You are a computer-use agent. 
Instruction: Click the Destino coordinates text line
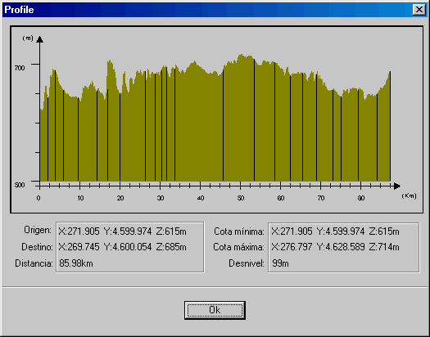[x=122, y=247]
